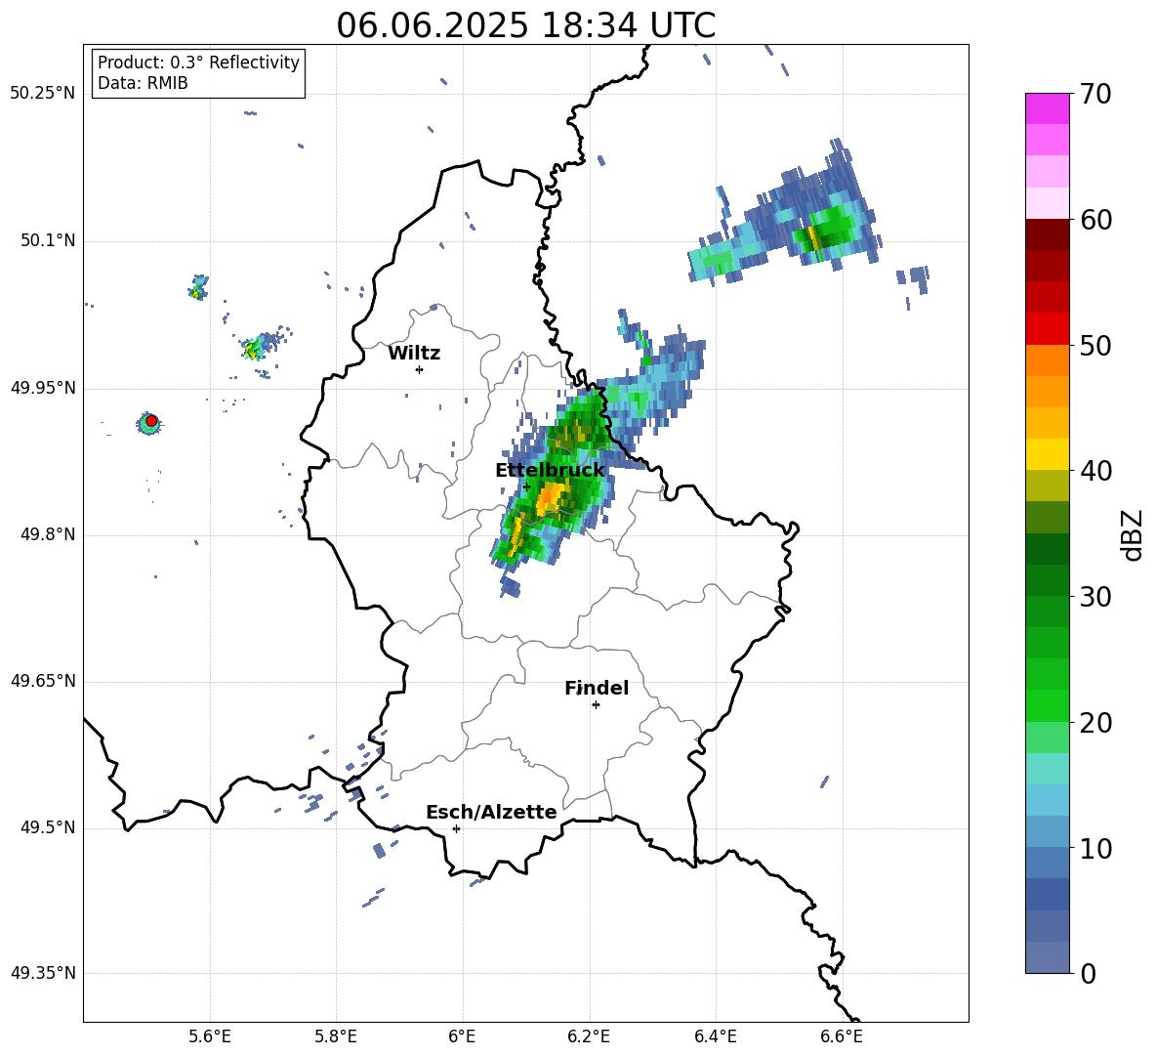Click the title "06.06.2025 18:34 UTC"

[525, 25]
